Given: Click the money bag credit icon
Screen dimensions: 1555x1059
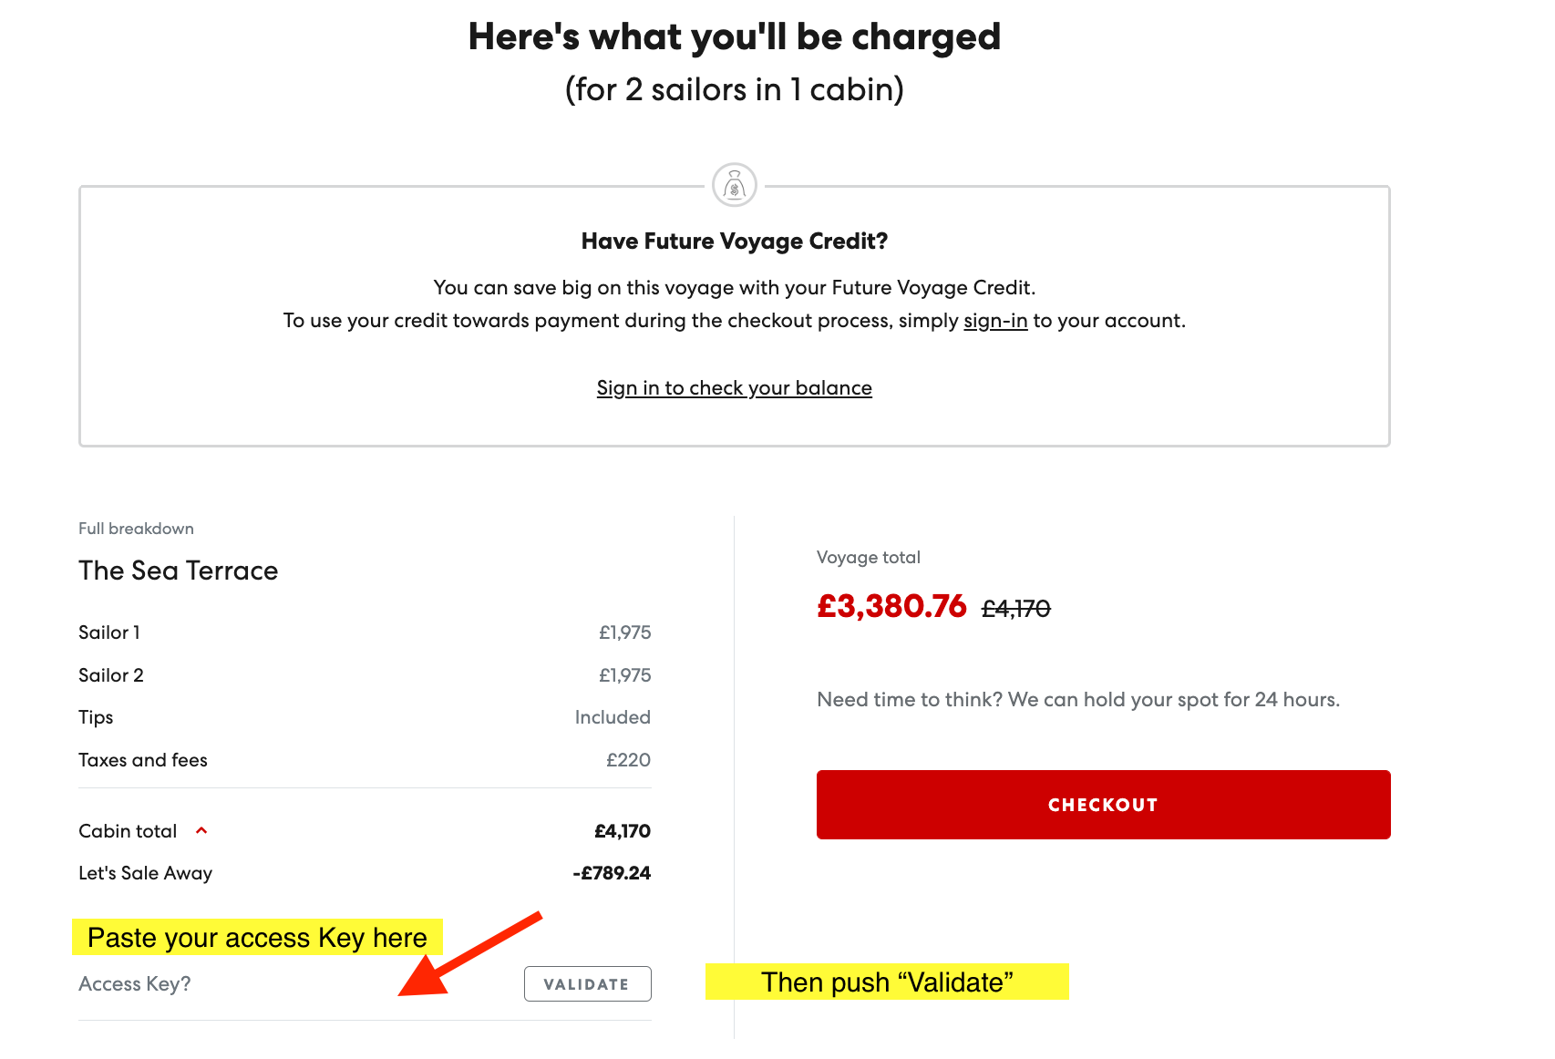Looking at the screenshot, I should tap(735, 185).
